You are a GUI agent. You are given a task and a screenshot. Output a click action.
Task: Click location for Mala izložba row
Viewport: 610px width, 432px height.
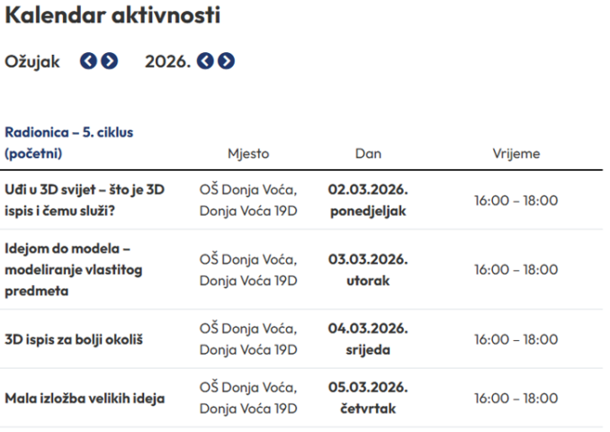click(247, 398)
